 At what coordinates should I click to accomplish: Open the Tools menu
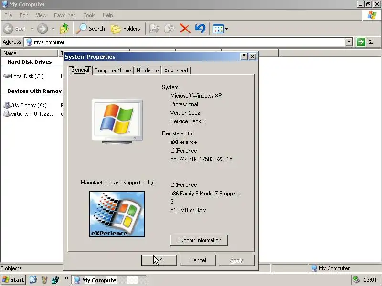[x=89, y=15]
